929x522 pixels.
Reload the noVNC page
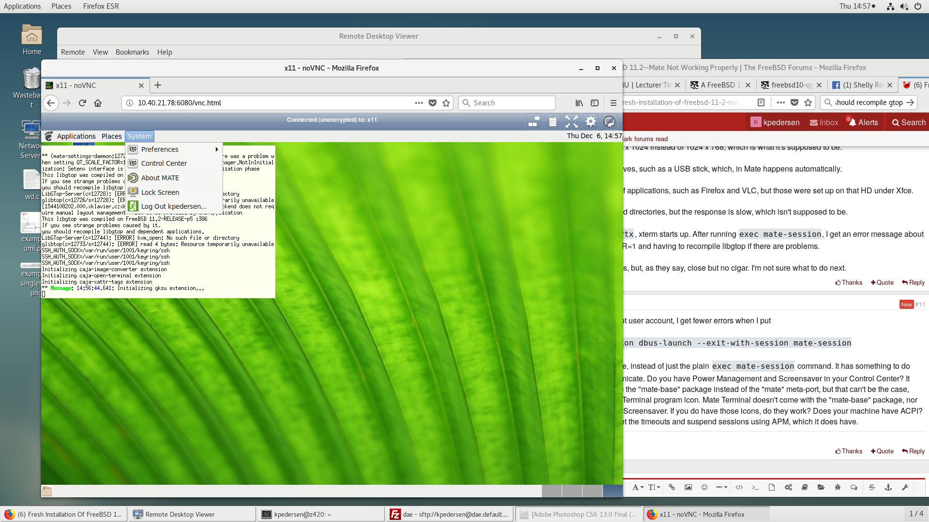point(82,103)
